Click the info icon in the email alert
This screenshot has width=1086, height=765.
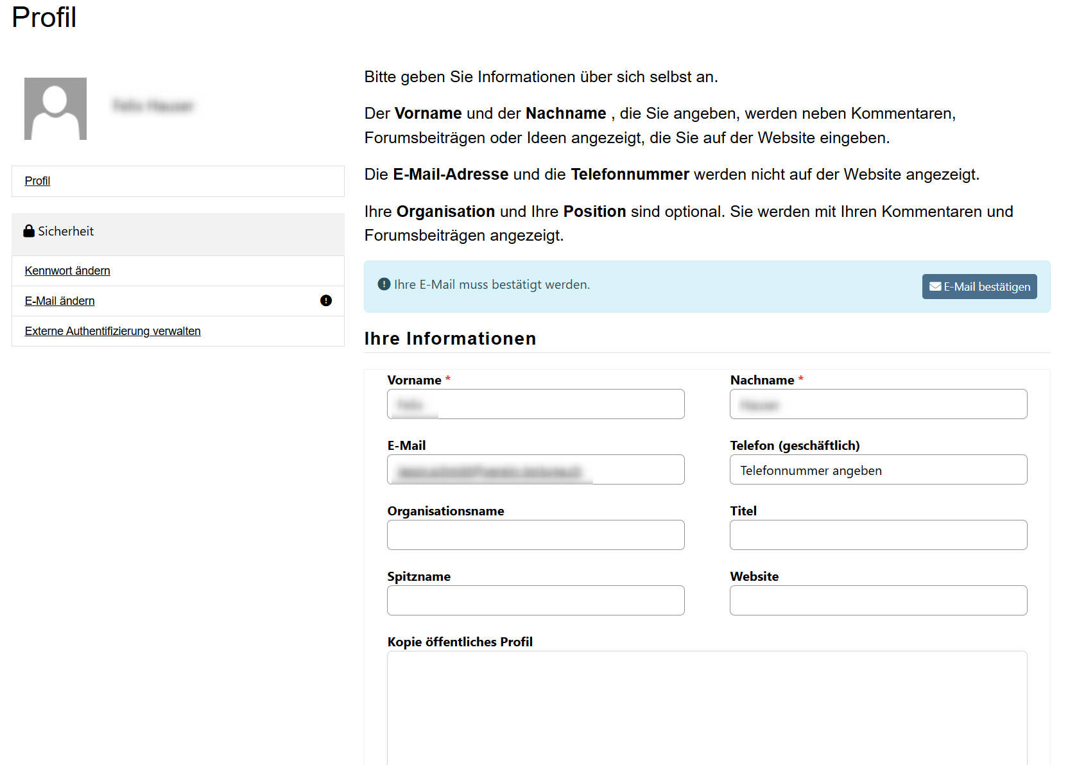pos(384,284)
